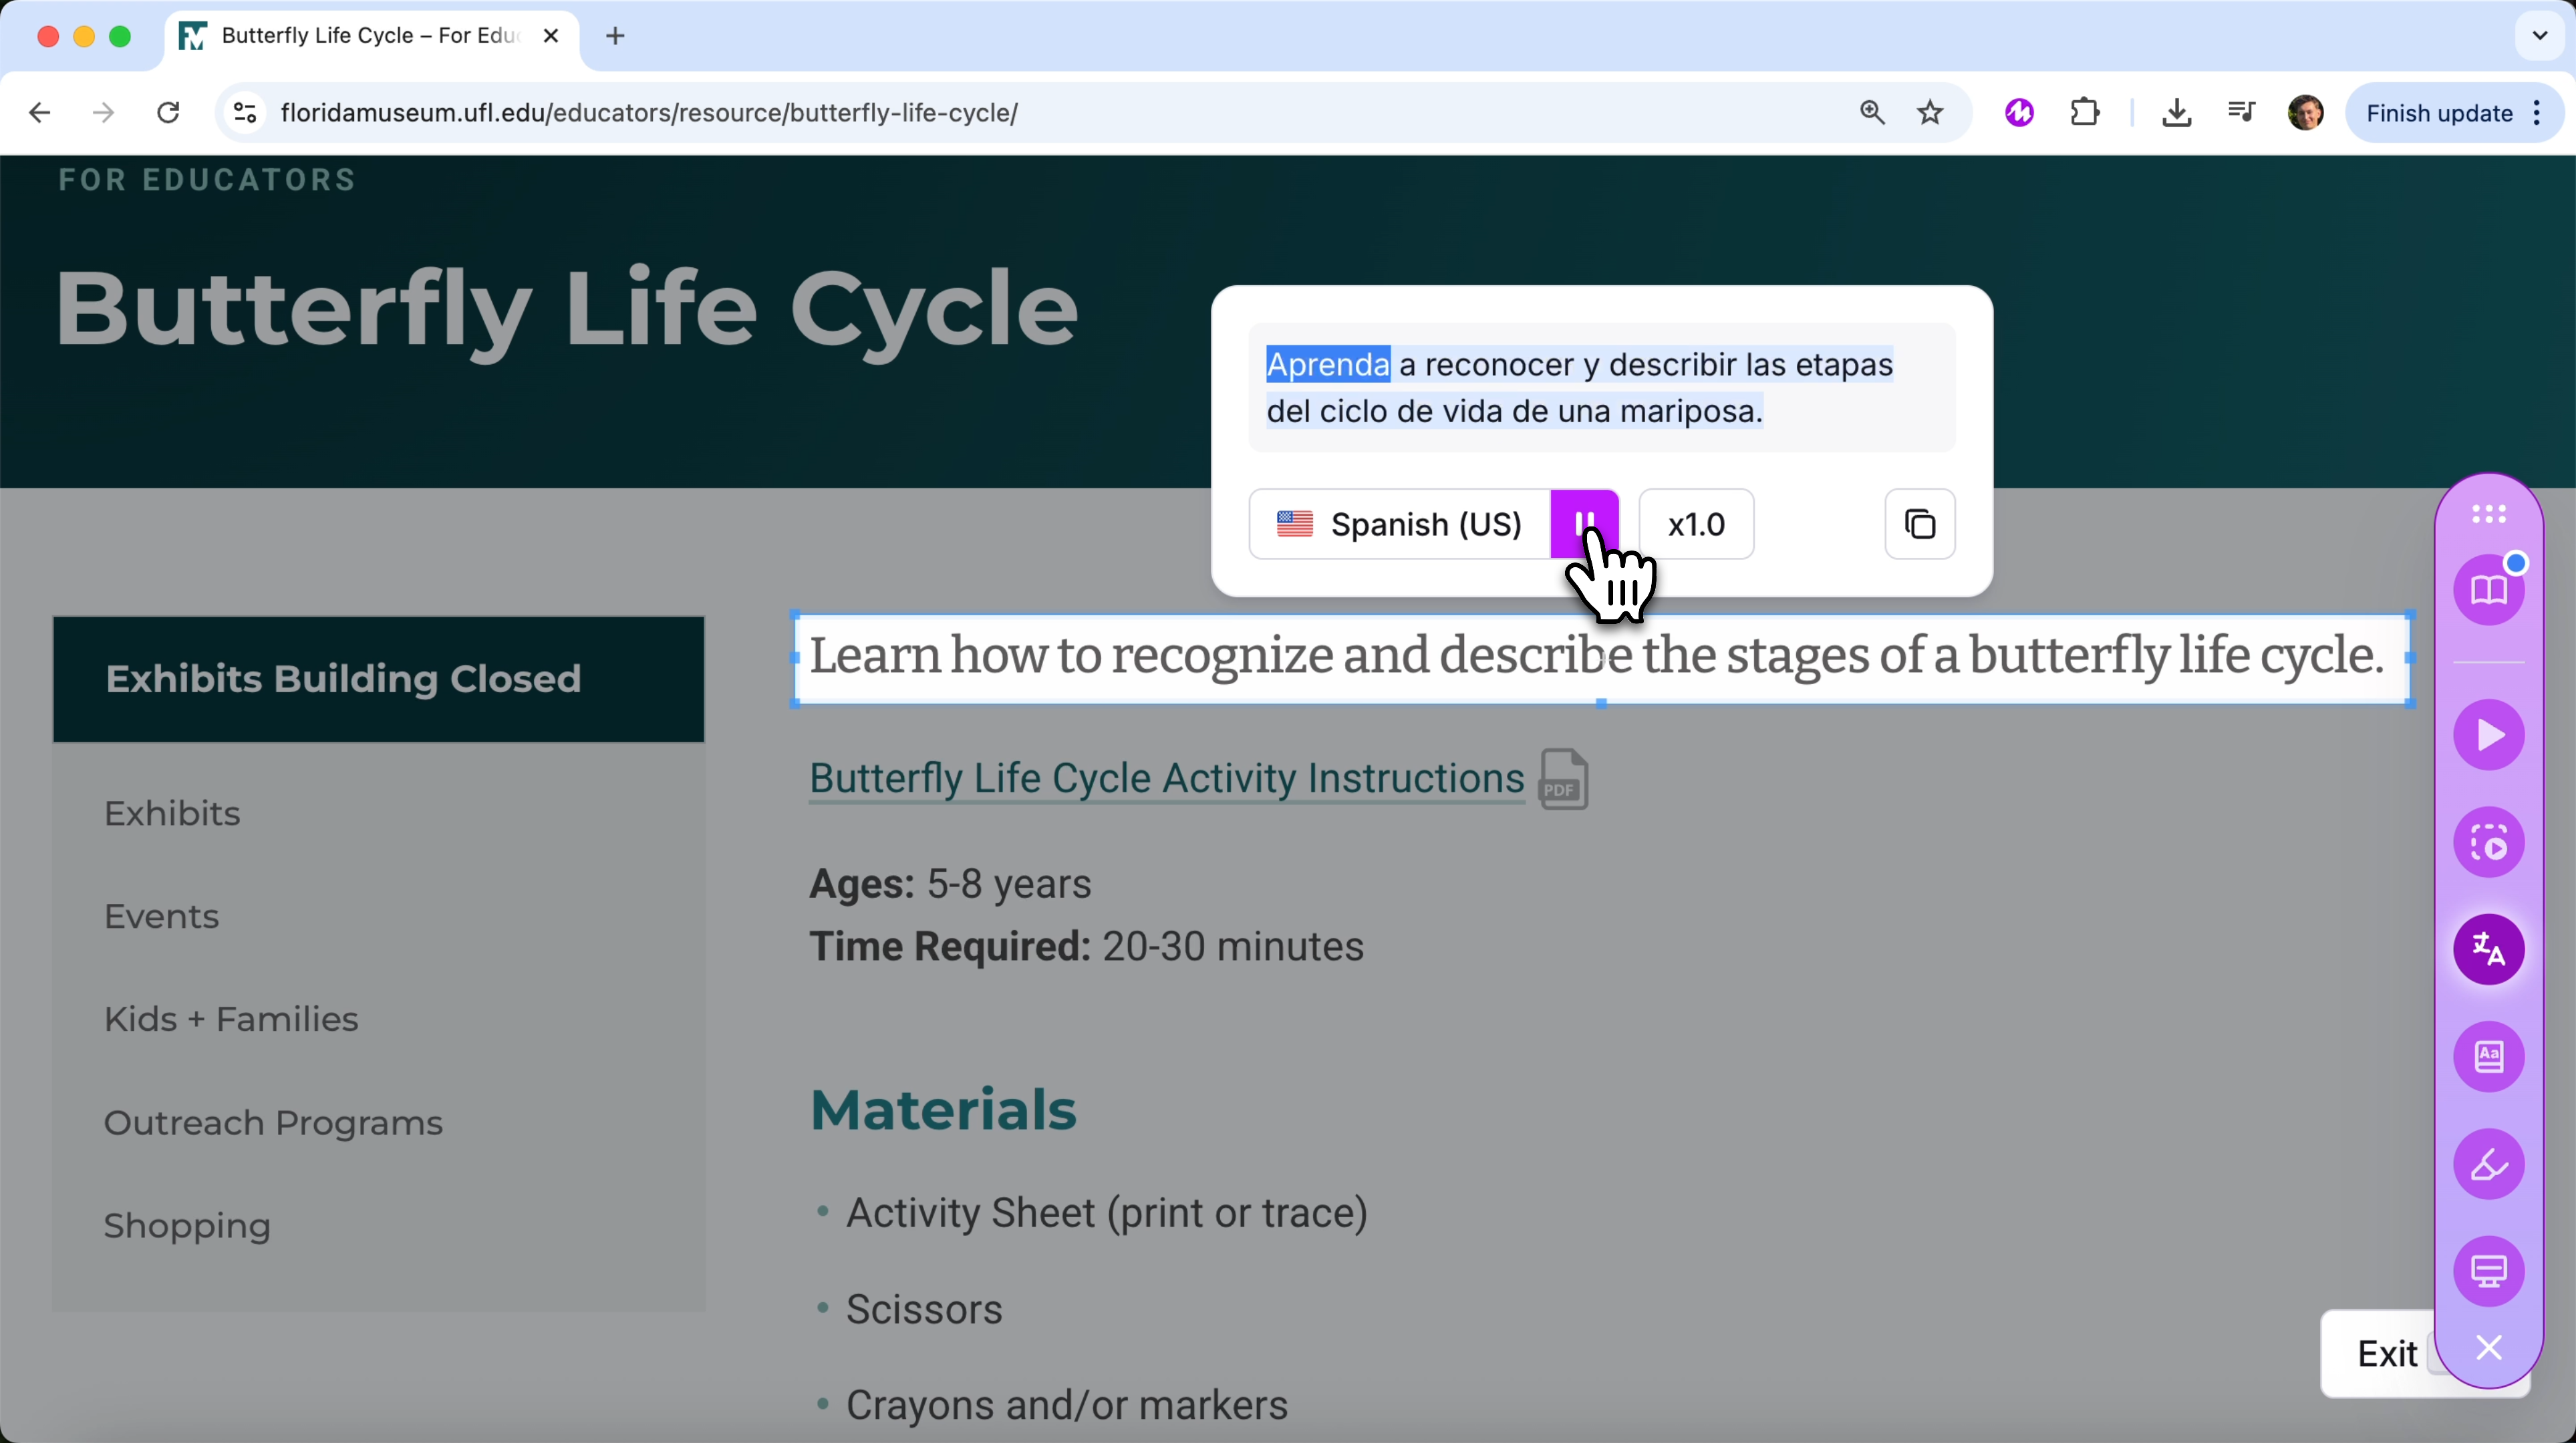Open Chrome downloads

[x=2177, y=112]
